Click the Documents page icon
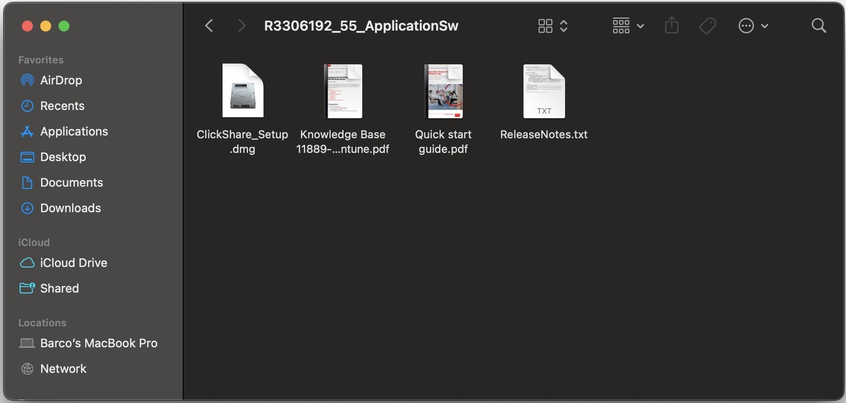This screenshot has height=403, width=846. [x=27, y=183]
